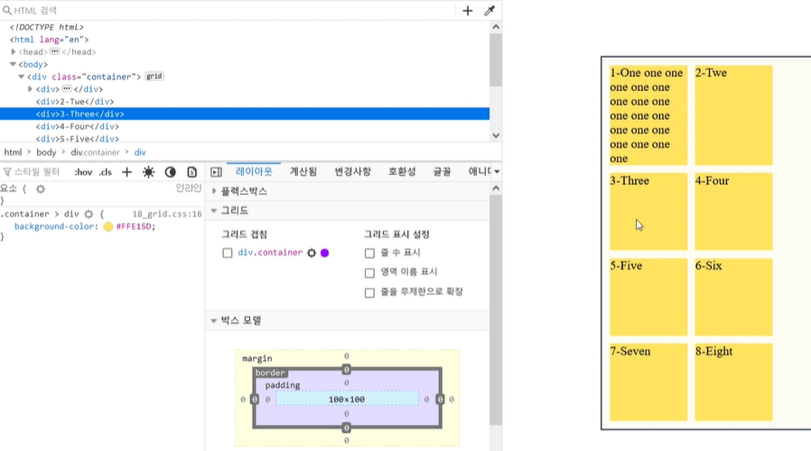811x451 pixels.
Task: Switch to the 변경사항 tab
Action: tap(353, 171)
